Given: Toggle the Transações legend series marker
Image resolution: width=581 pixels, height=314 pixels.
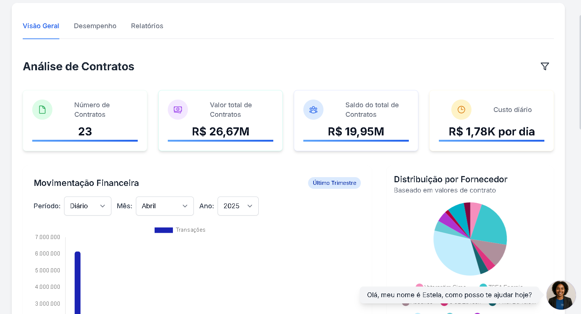Looking at the screenshot, I should pos(163,230).
